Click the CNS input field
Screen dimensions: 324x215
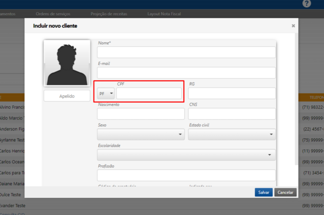coord(232,114)
